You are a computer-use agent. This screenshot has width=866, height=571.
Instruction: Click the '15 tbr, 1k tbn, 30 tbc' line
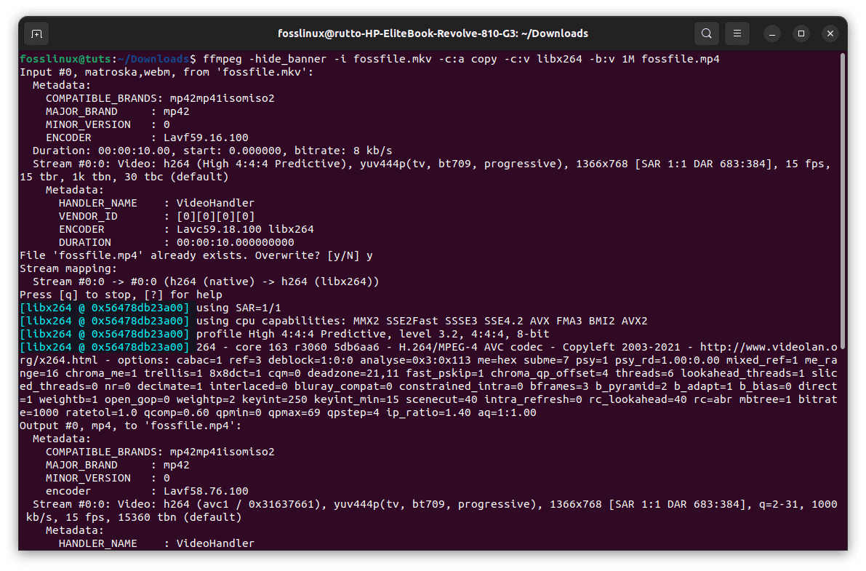pyautogui.click(x=124, y=177)
